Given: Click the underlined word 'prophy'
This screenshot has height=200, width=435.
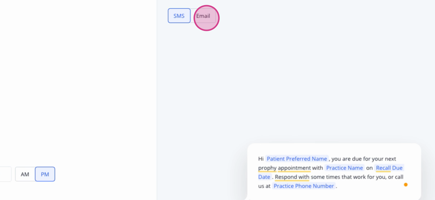Looking at the screenshot, I should tap(267, 168).
